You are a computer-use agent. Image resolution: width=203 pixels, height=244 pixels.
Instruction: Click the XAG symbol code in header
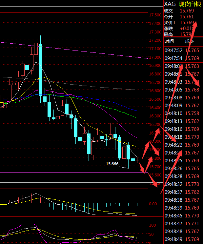(x=170, y=4)
